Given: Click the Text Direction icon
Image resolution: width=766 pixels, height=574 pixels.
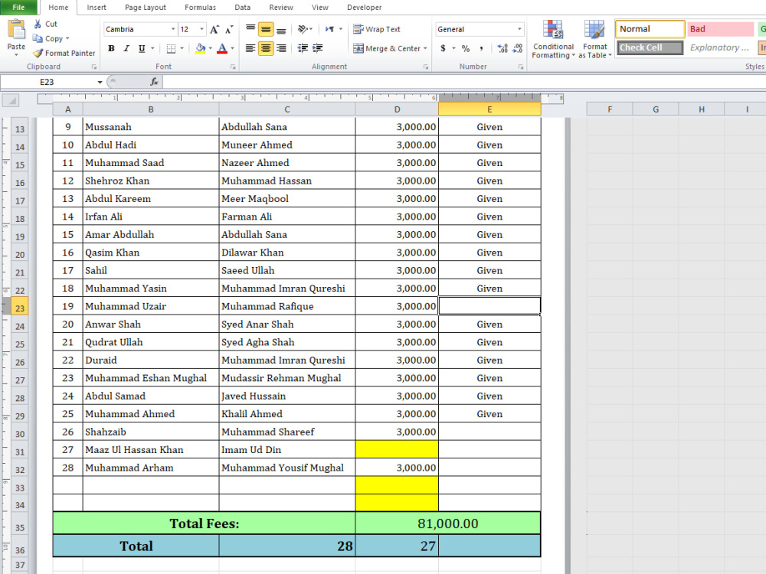Looking at the screenshot, I should (x=330, y=29).
